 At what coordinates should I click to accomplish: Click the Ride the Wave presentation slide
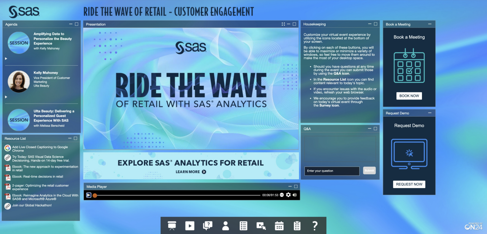pyautogui.click(x=191, y=89)
